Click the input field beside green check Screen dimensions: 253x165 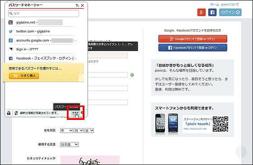click(x=108, y=75)
